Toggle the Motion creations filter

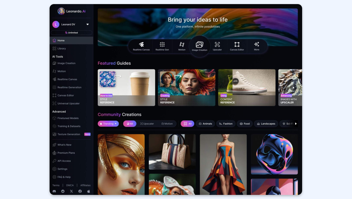tap(166, 124)
